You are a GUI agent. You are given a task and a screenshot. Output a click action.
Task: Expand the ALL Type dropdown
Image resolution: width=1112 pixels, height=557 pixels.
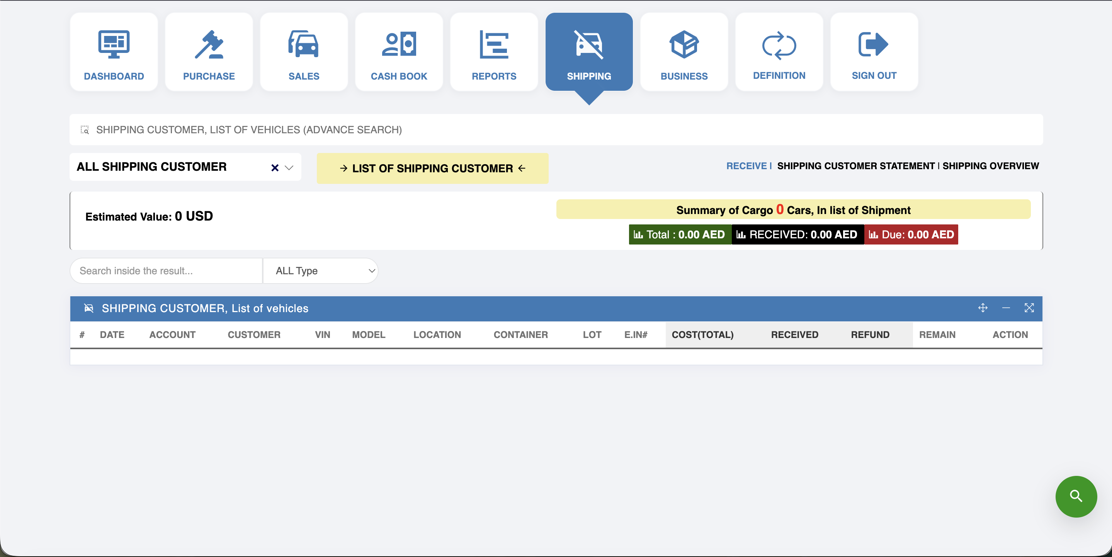click(321, 271)
